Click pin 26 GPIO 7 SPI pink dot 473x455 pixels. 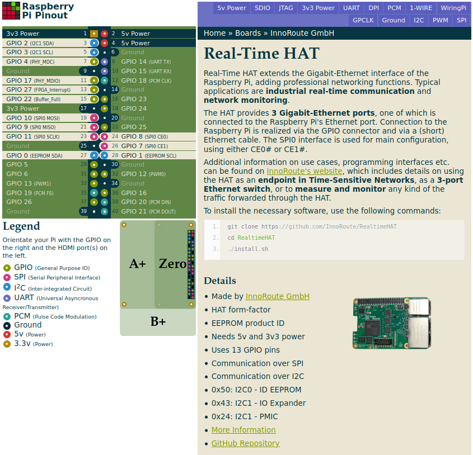(x=104, y=146)
